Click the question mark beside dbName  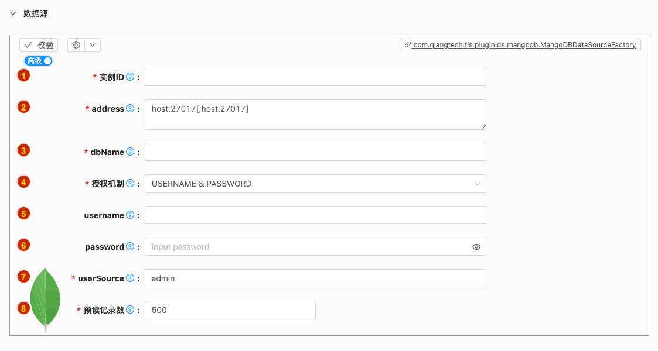130,152
